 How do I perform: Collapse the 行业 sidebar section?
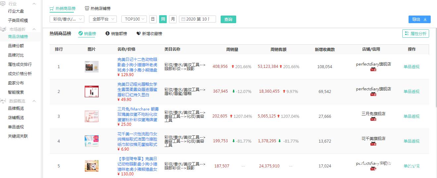(34, 4)
